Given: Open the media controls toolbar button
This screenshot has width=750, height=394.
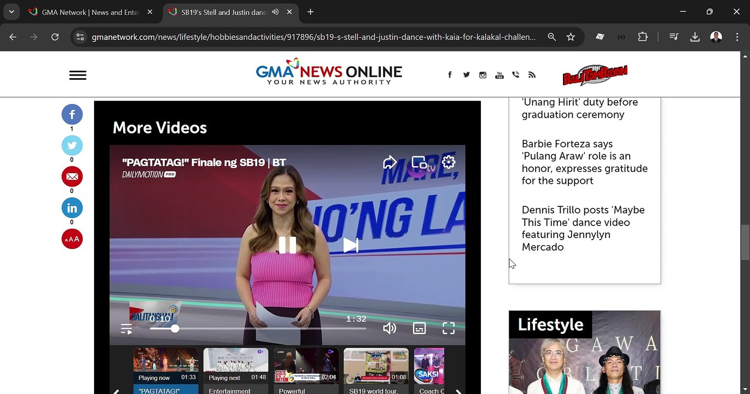Looking at the screenshot, I should (x=674, y=37).
